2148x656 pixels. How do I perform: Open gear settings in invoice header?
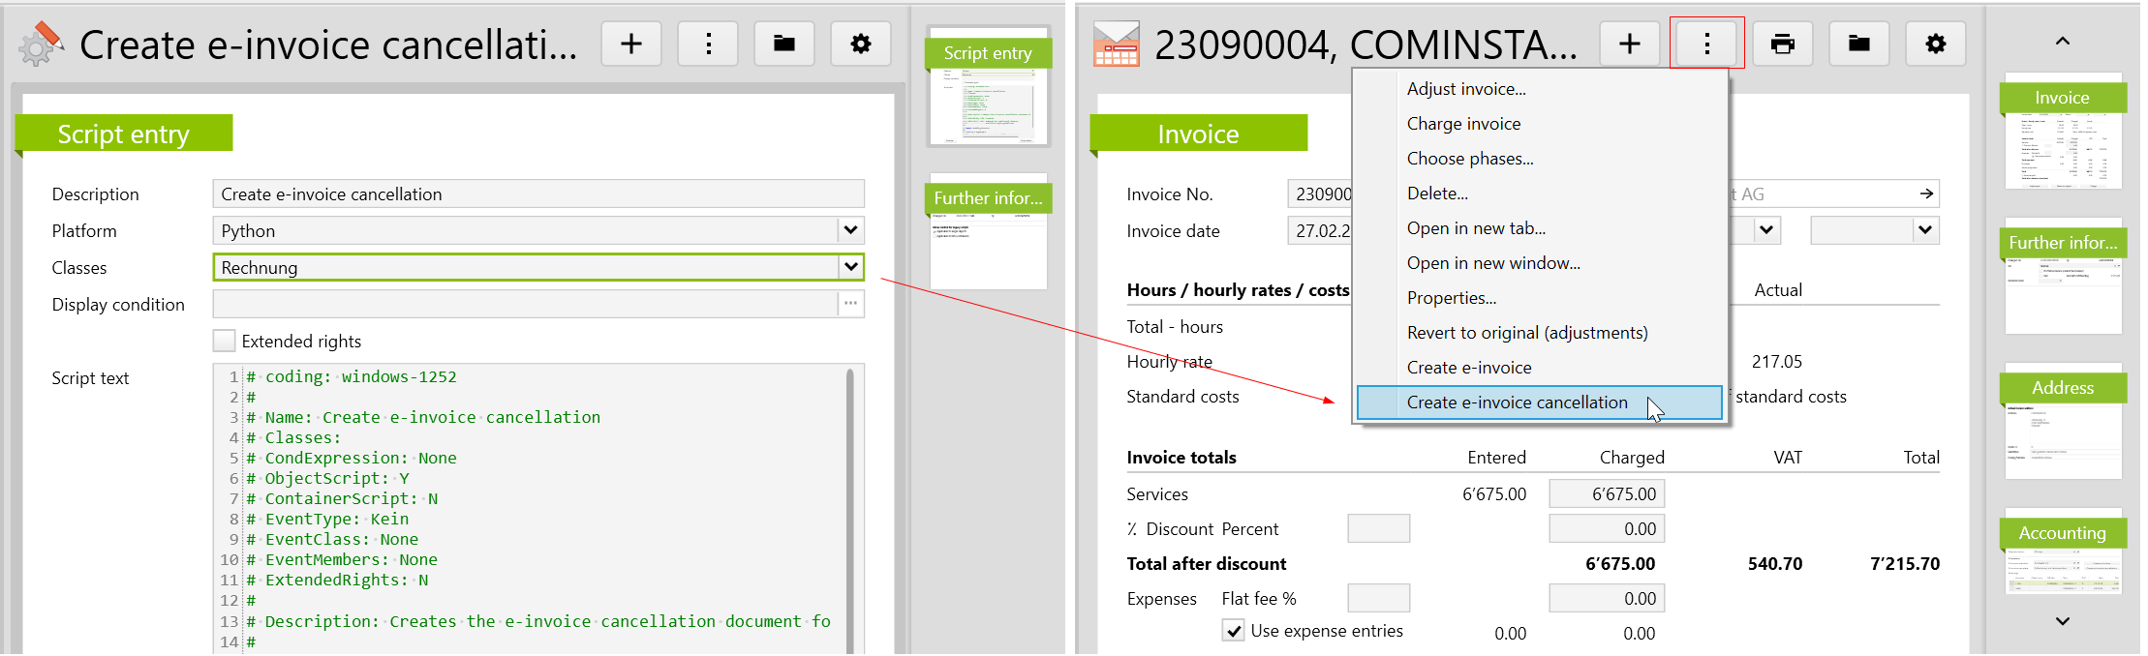(1935, 45)
